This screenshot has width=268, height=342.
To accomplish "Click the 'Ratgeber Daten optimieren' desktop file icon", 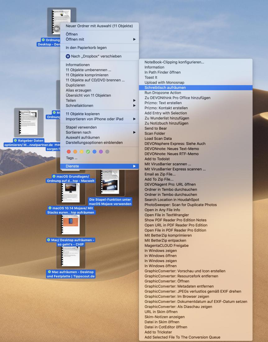I will click(x=29, y=122).
